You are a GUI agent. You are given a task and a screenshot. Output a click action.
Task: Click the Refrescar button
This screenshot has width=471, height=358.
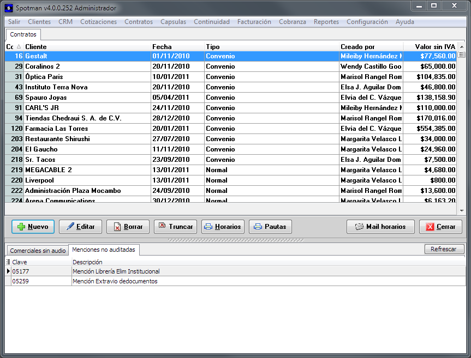444,249
